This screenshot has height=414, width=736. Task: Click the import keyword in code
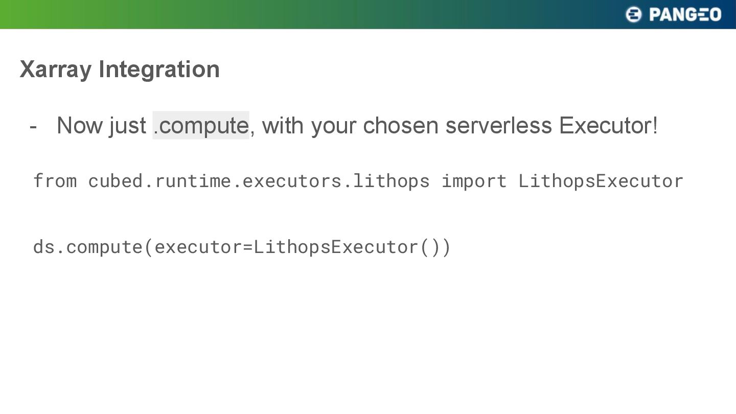(x=474, y=181)
